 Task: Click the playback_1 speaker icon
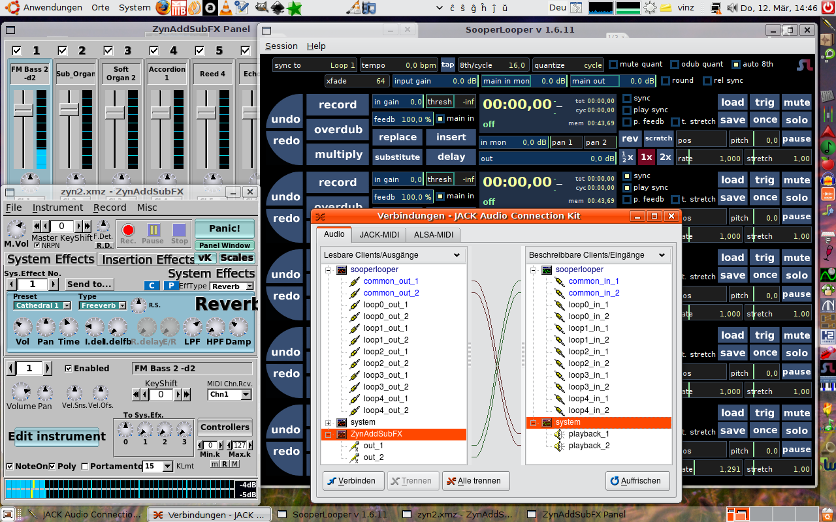(559, 434)
